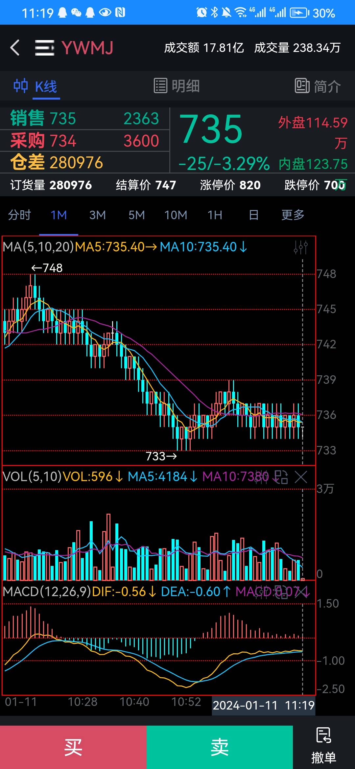
Task: Expand the 更多 intervals menu
Action: click(293, 215)
